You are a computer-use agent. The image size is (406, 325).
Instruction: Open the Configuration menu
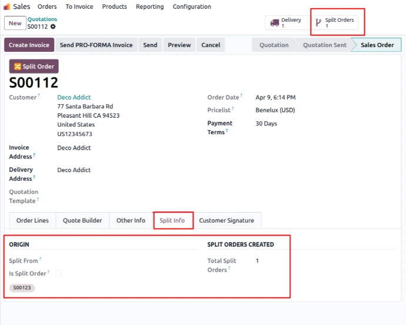[x=192, y=7]
